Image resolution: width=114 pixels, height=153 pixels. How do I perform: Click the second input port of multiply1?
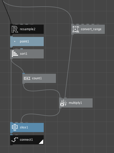coord(65,98)
